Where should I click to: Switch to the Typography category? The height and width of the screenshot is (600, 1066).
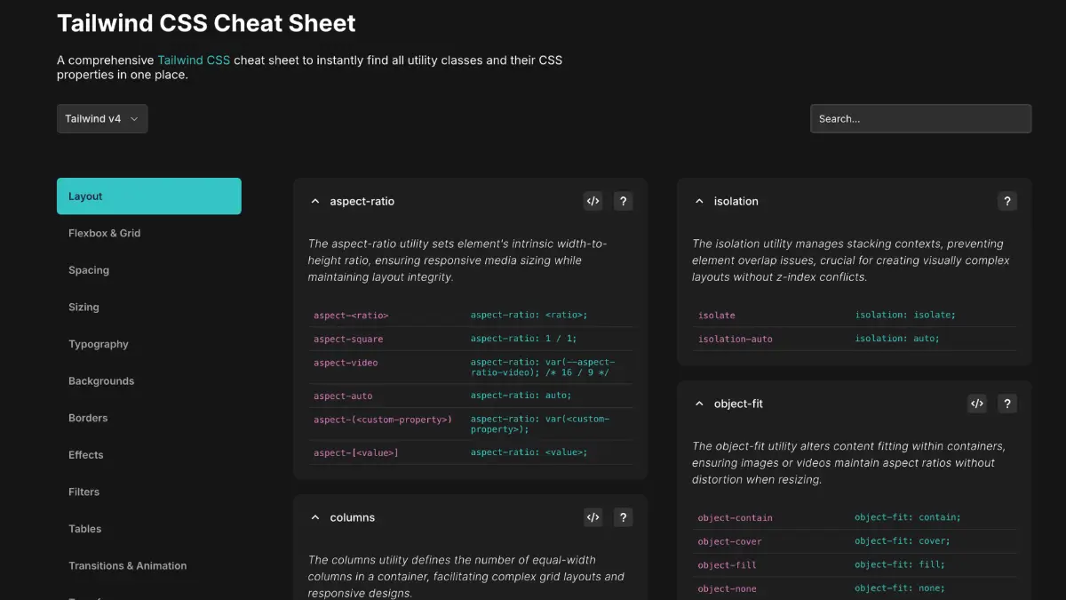tap(99, 344)
